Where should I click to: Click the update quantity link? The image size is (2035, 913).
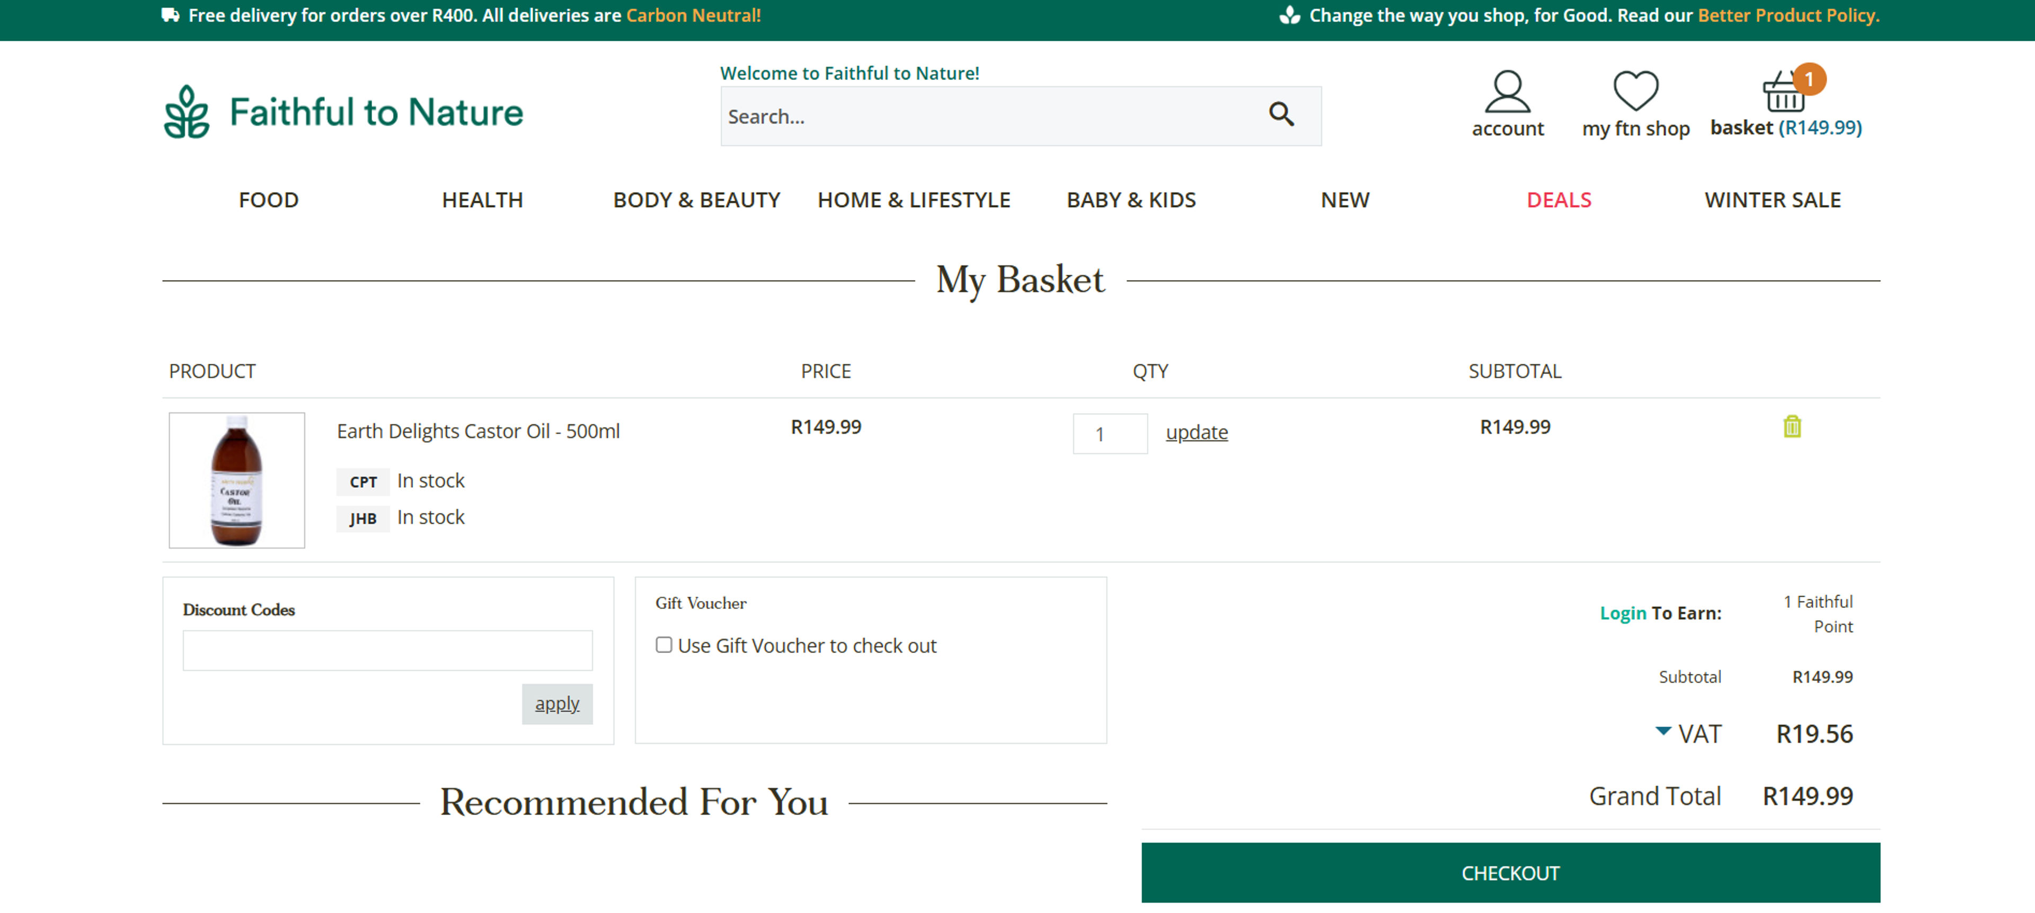click(1196, 433)
